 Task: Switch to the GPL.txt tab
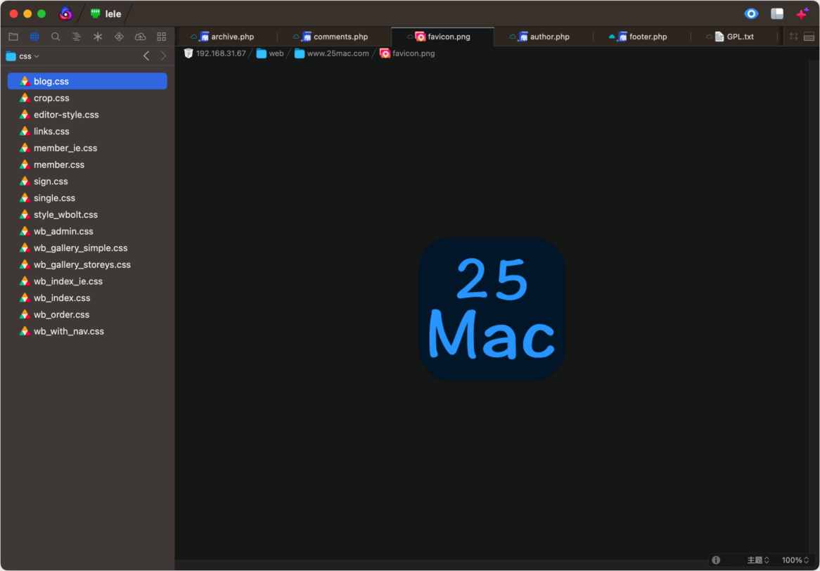[x=734, y=37]
